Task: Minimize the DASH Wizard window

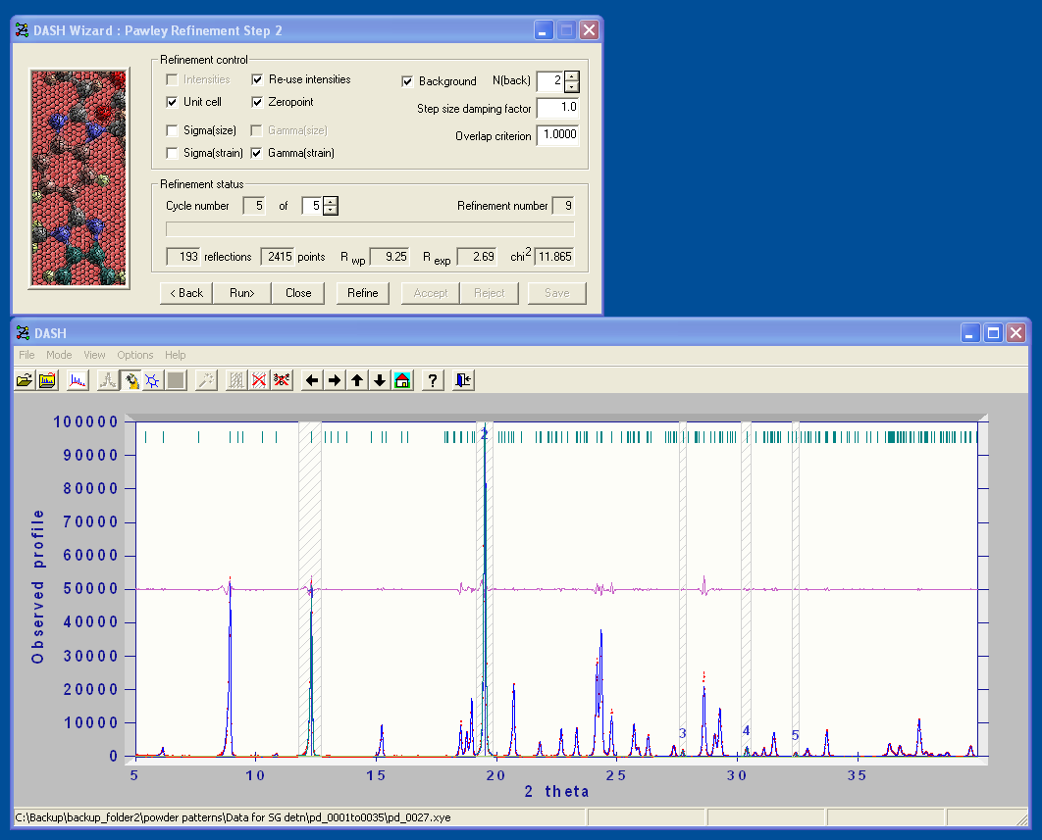Action: click(x=544, y=29)
